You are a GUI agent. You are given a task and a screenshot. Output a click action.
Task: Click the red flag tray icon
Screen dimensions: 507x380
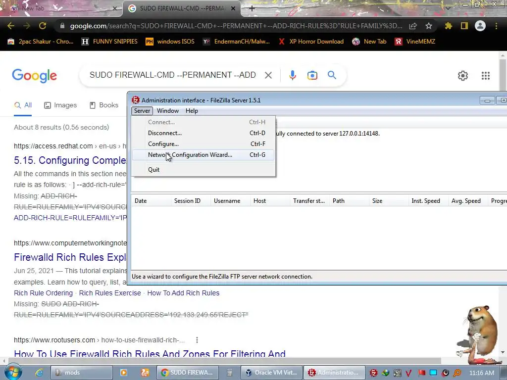point(422,373)
